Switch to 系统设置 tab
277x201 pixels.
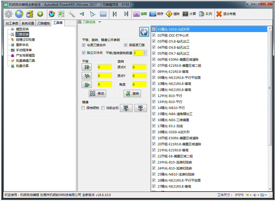(x=28, y=23)
